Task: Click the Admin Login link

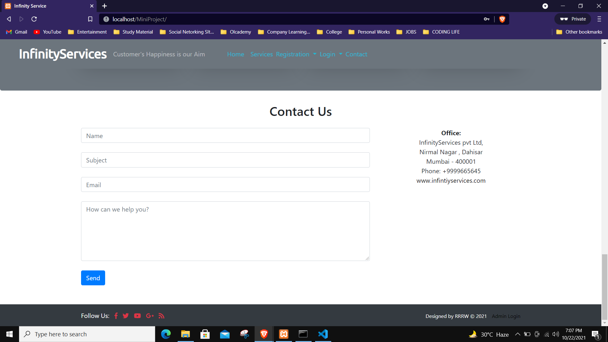Action: (x=506, y=316)
